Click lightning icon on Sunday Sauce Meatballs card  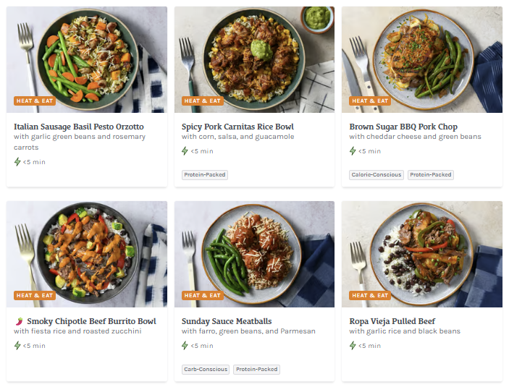185,346
